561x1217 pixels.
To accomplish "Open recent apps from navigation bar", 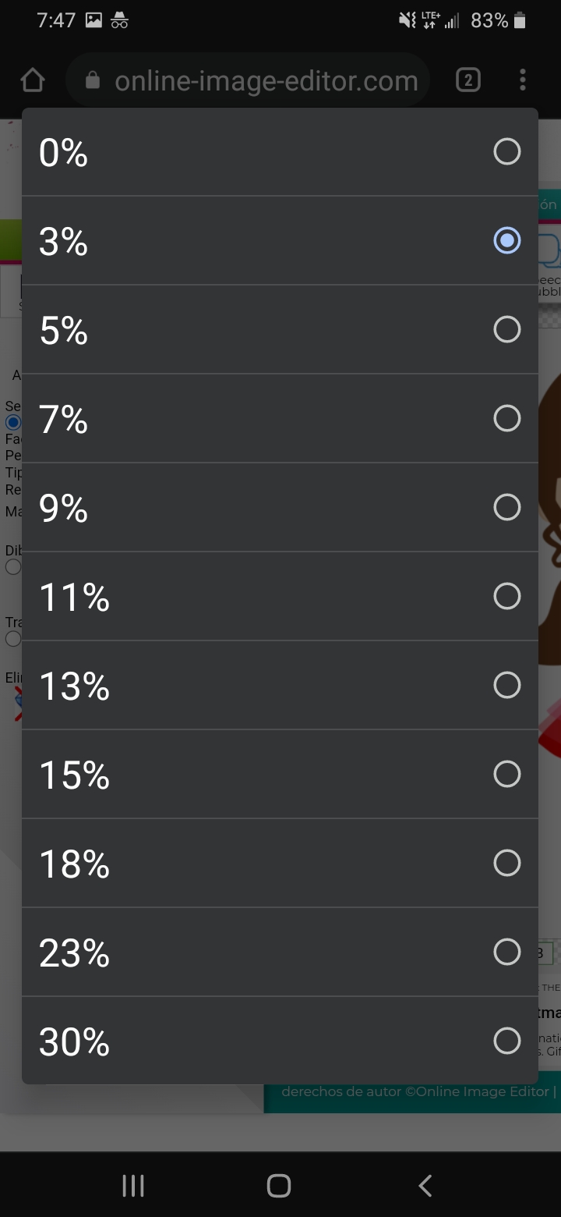I will point(133,1186).
